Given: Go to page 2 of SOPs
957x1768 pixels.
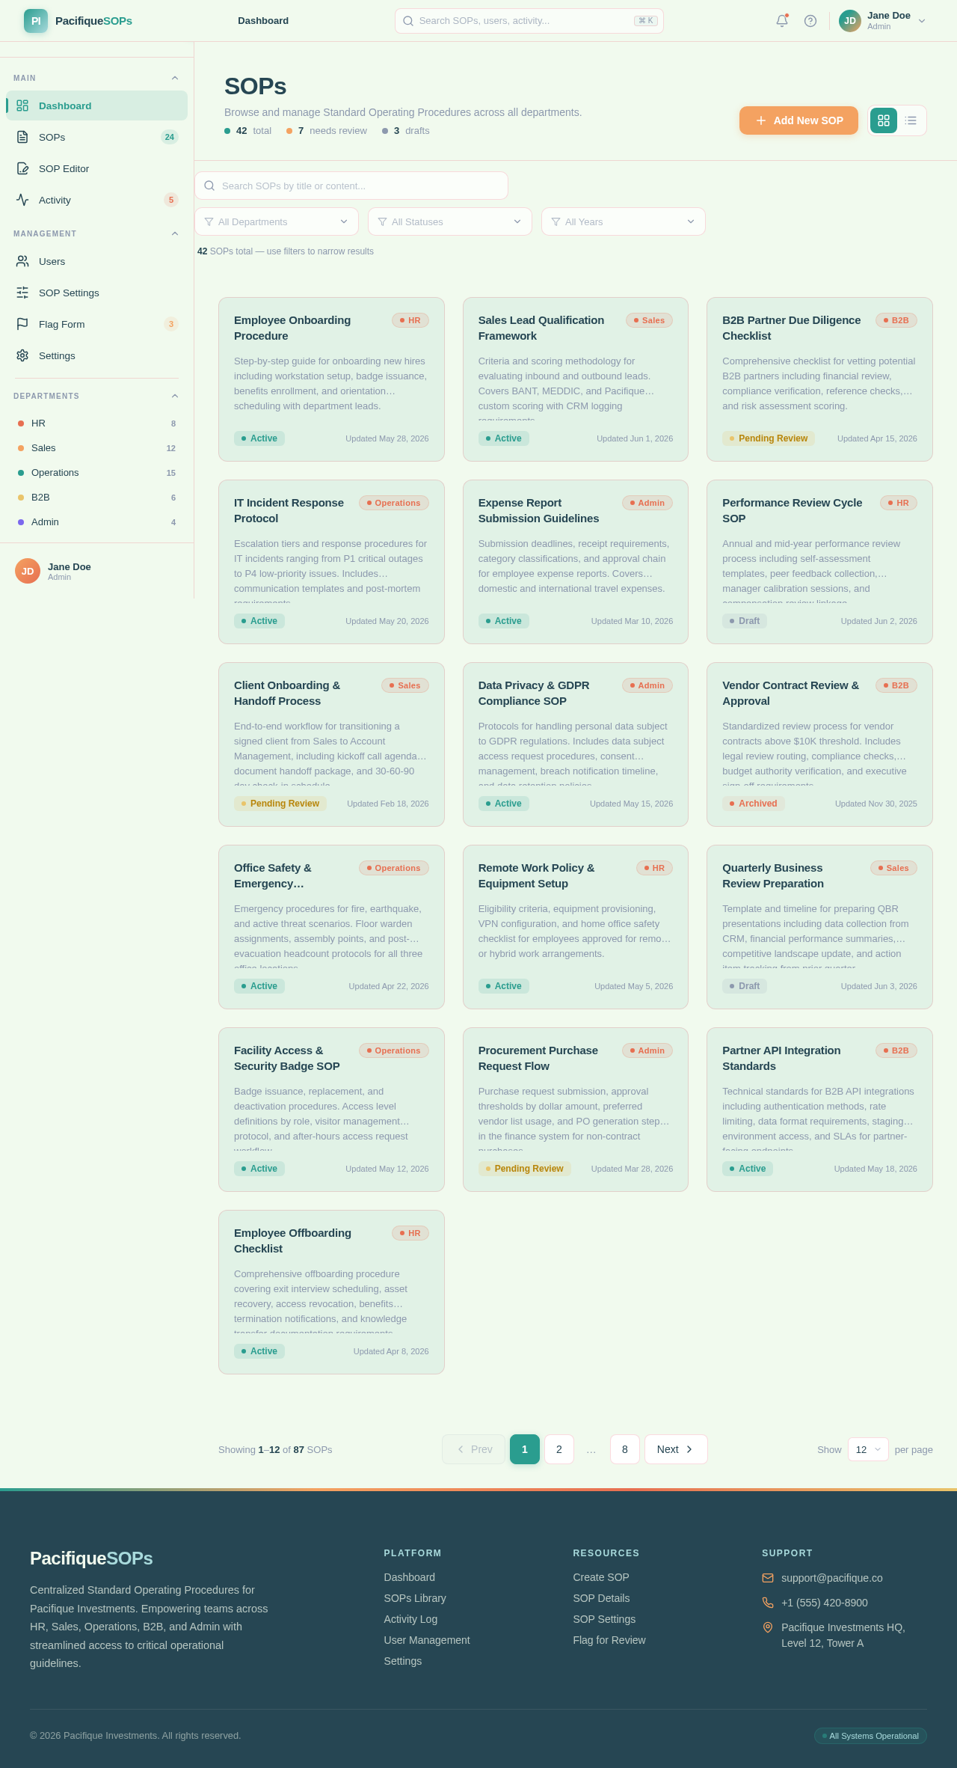Looking at the screenshot, I should pyautogui.click(x=559, y=1449).
